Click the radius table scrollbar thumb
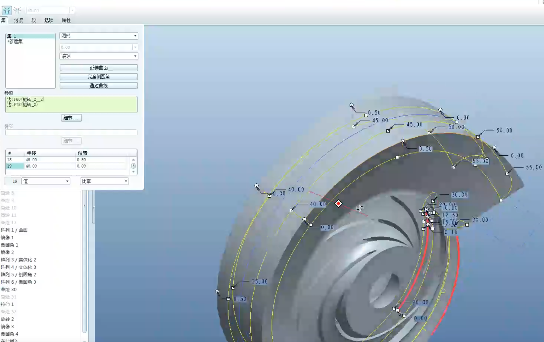This screenshot has height=342, width=544. coord(133,166)
